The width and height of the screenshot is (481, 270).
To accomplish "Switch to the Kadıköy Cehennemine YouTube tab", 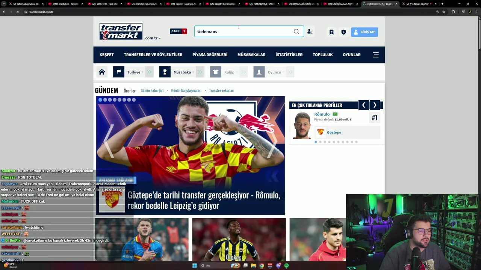I will [x=224, y=4].
